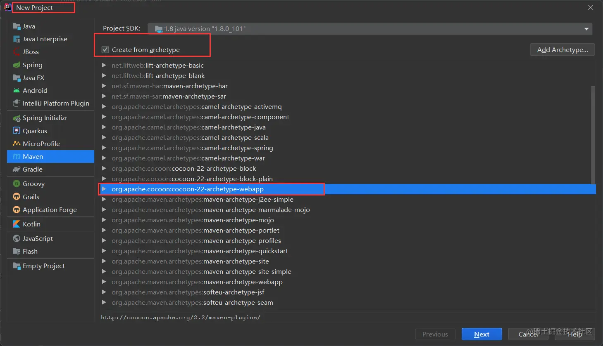Select camel-archetype-spring row text
Image resolution: width=603 pixels, height=346 pixels.
tap(192, 148)
